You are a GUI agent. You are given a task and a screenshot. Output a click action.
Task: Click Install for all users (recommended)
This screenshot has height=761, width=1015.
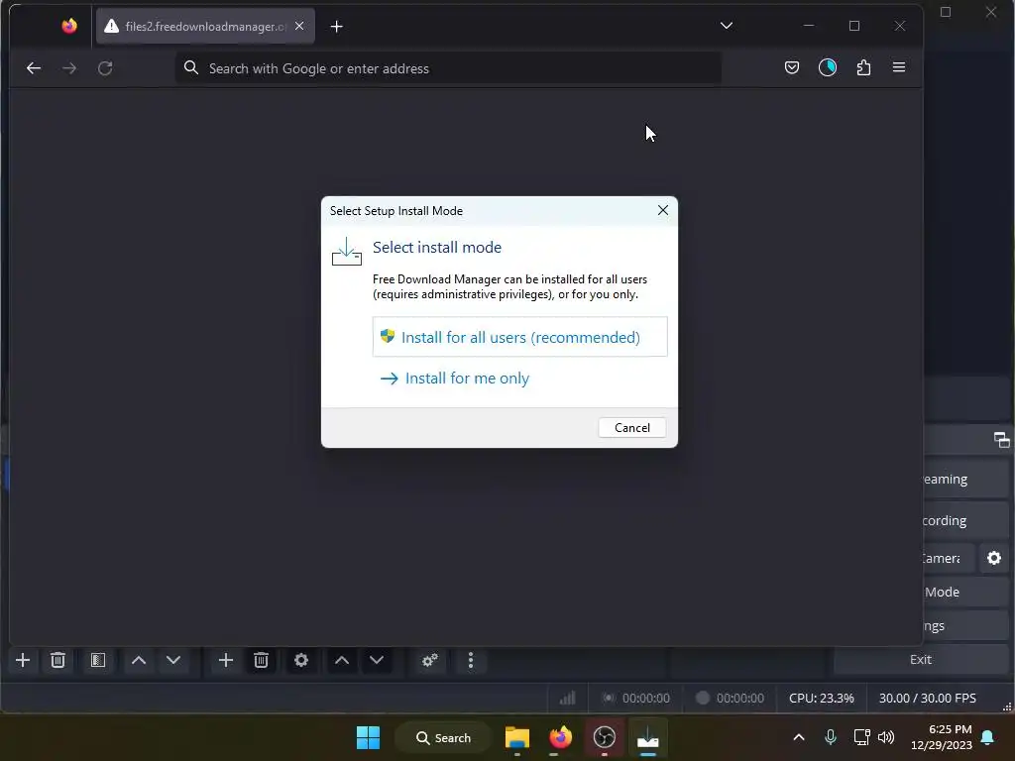(x=519, y=337)
